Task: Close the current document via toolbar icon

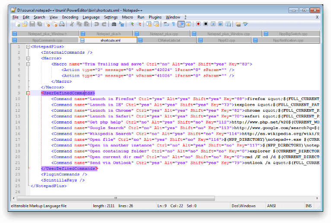Action: [x=47, y=24]
